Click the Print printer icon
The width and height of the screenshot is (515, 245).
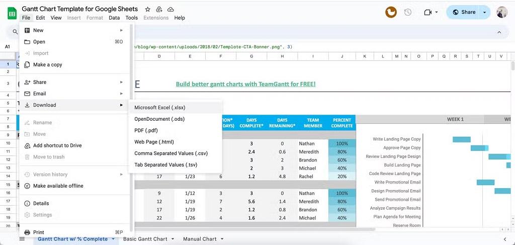tap(27, 232)
